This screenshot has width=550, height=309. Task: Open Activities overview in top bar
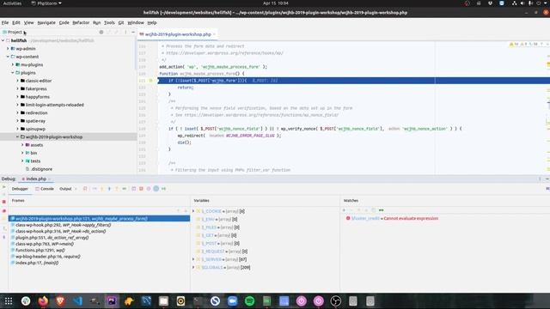coord(12,3)
